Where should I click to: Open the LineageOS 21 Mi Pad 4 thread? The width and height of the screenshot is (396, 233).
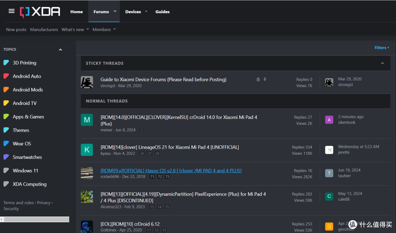170,147
